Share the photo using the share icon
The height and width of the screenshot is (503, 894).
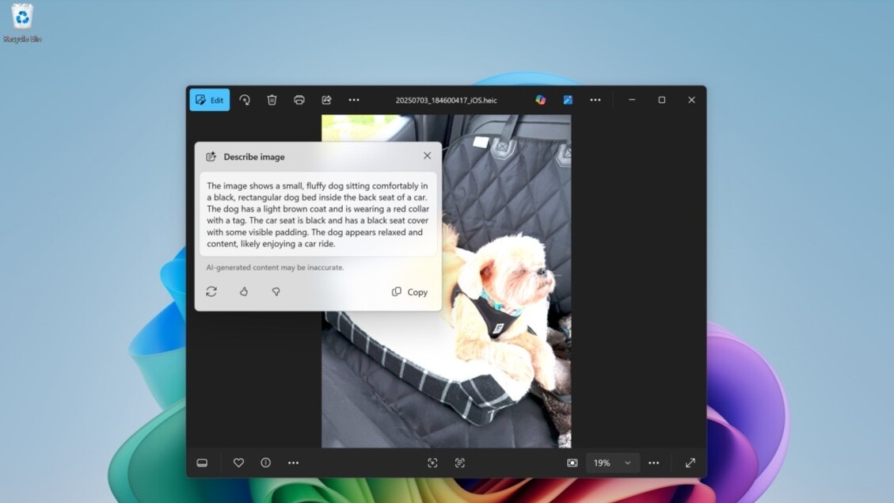(x=327, y=100)
